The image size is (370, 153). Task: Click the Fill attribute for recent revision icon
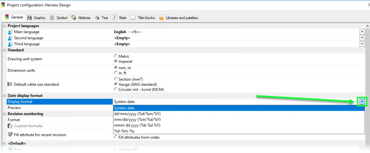(x=10, y=135)
